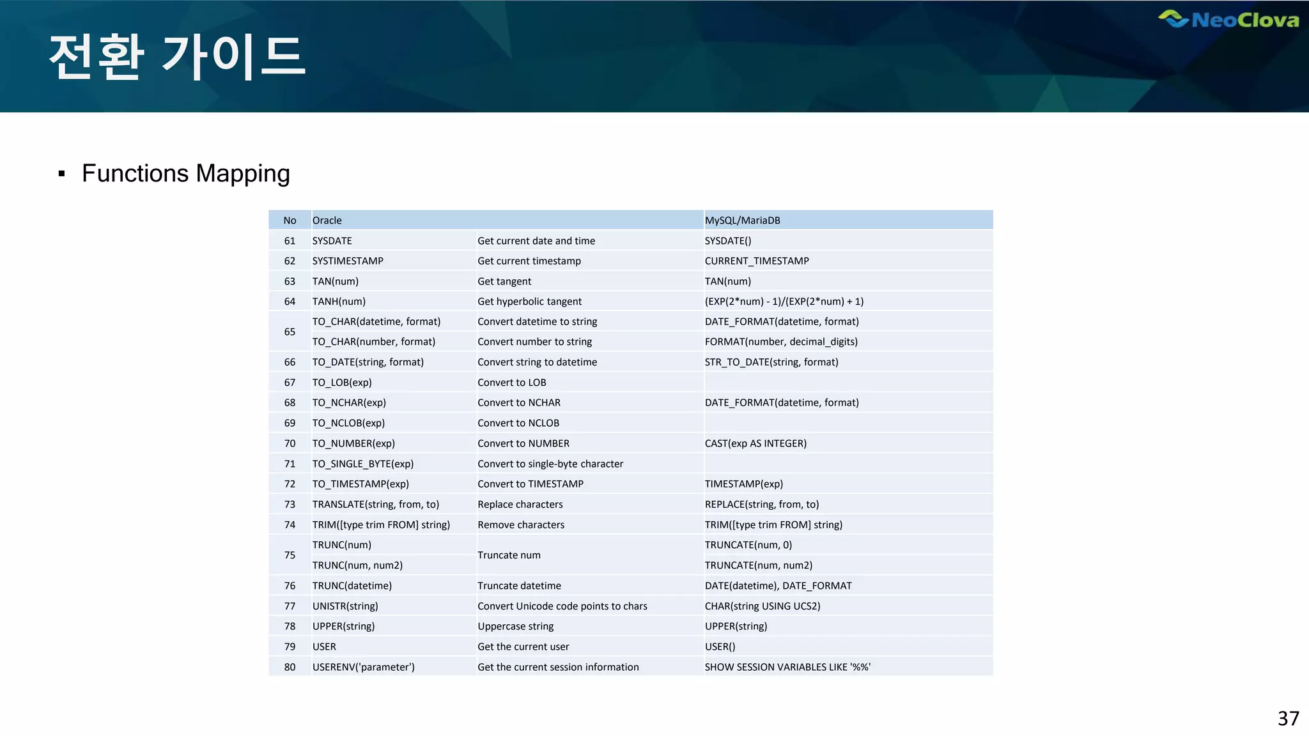Click the 'Get hyperbolic tangent' description
Image resolution: width=1309 pixels, height=736 pixels.
click(x=529, y=302)
